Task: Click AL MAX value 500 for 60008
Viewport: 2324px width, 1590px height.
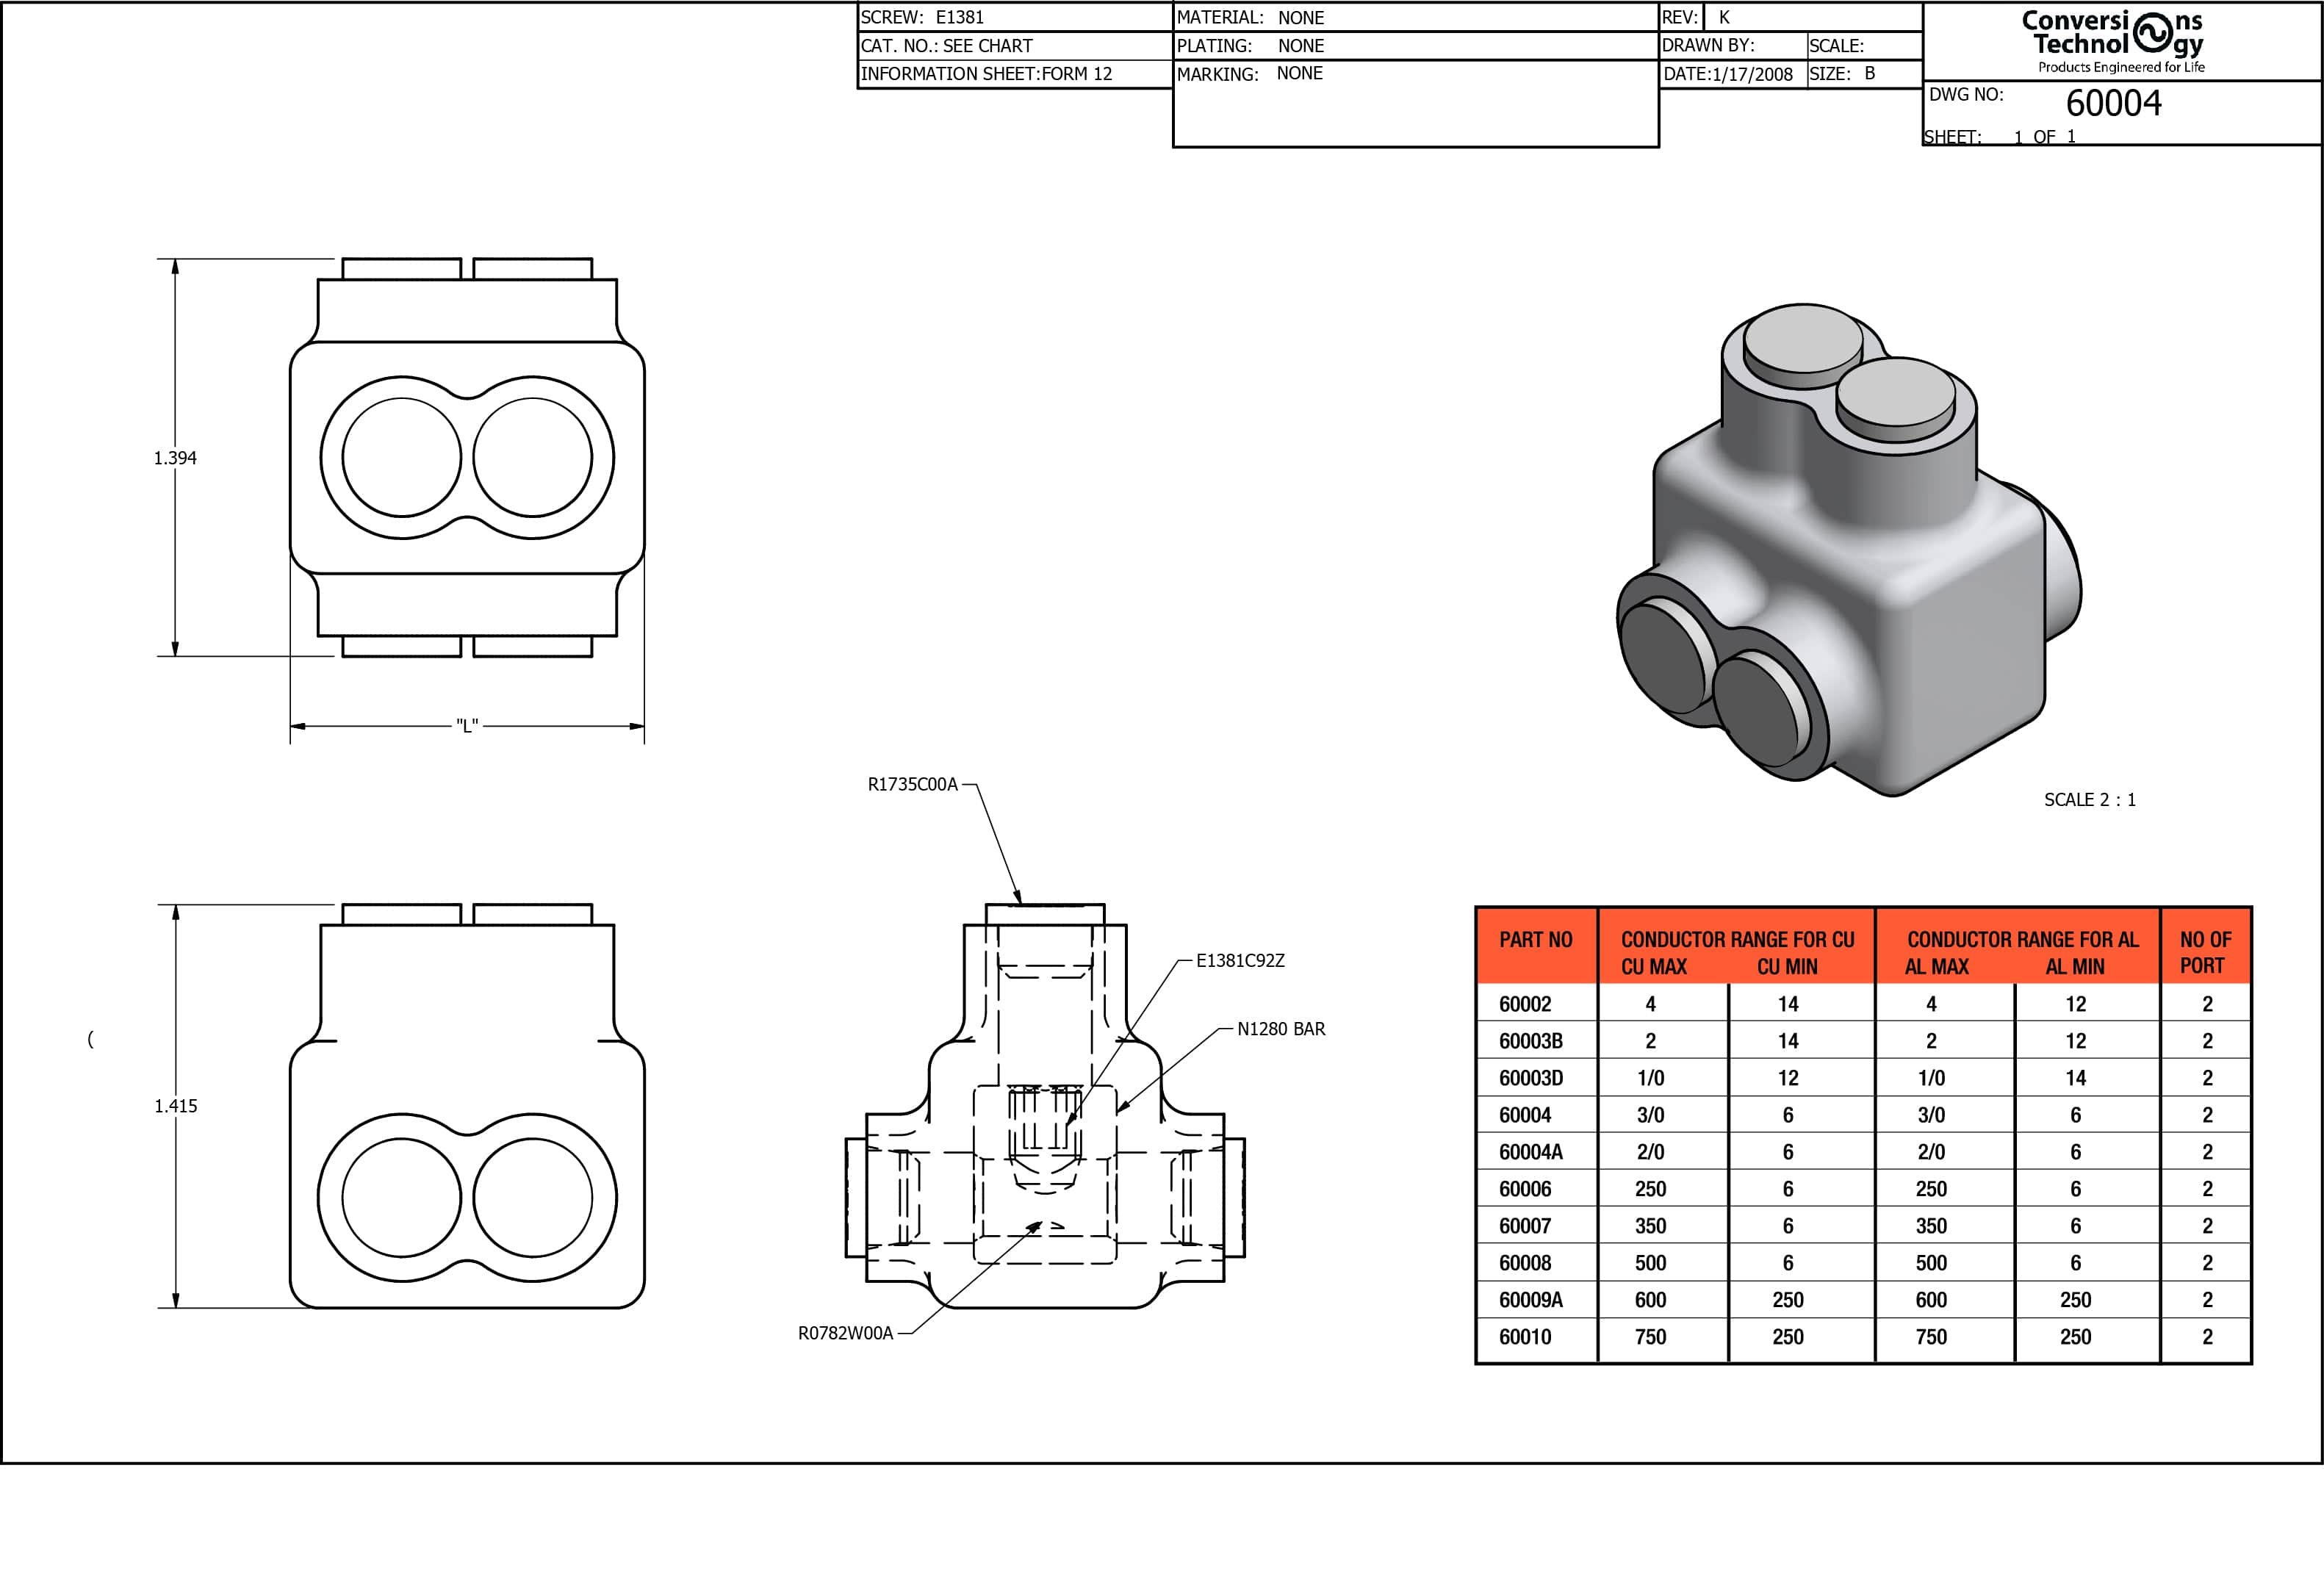Action: click(x=1931, y=1263)
